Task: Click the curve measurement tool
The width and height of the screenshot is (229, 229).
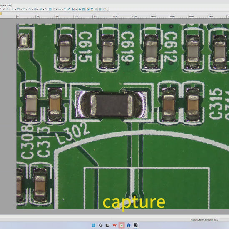Action: [x=60, y=9]
